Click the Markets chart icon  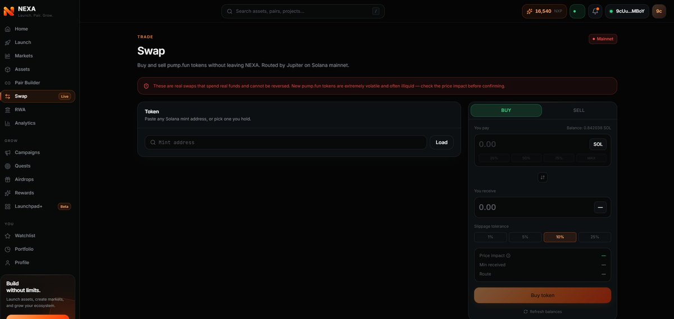click(7, 56)
